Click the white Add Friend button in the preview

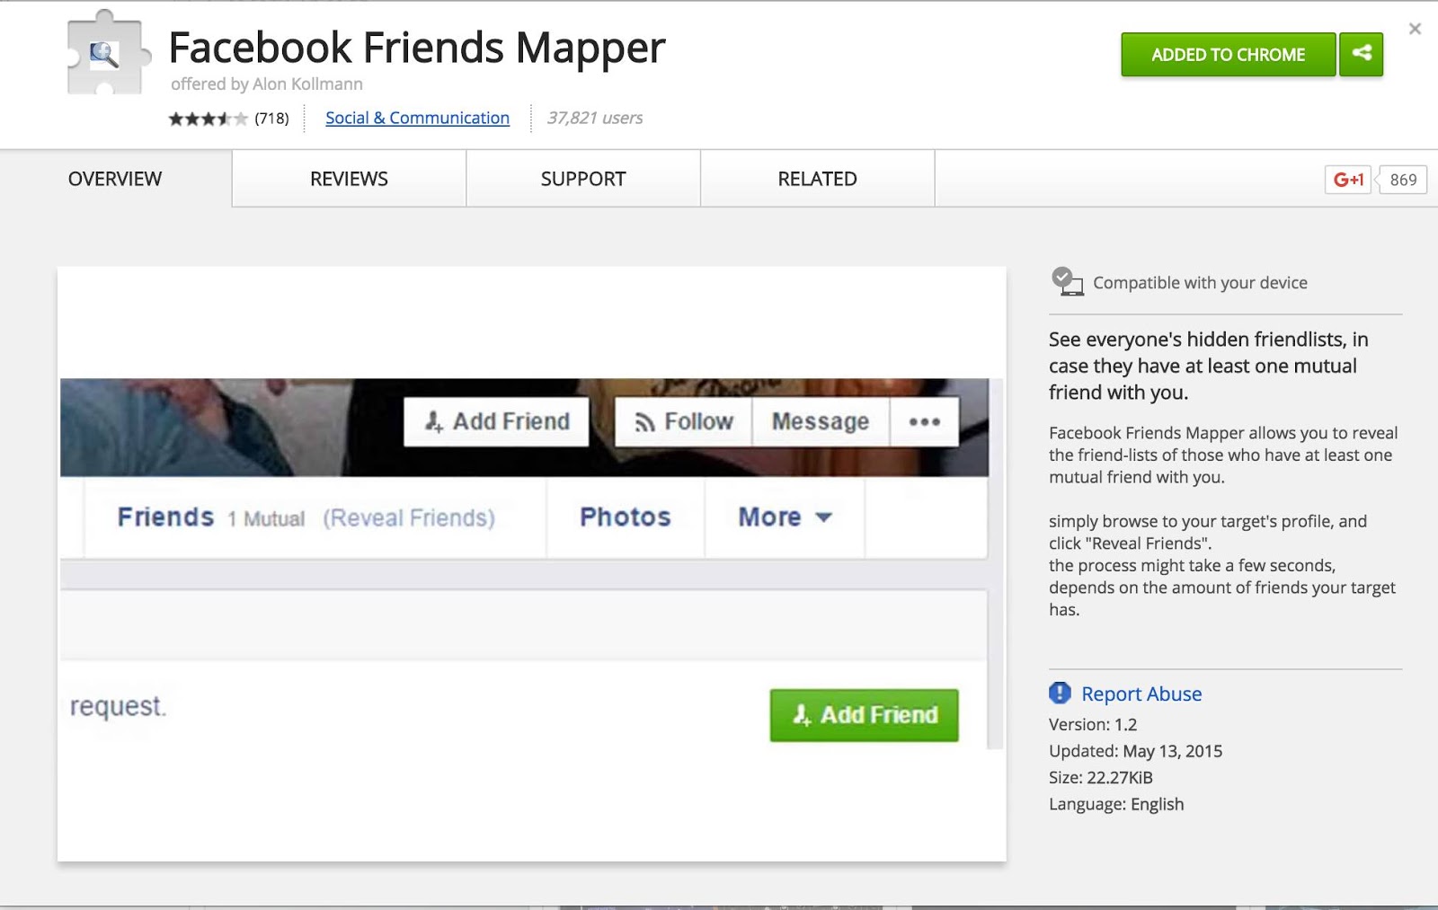(x=496, y=421)
